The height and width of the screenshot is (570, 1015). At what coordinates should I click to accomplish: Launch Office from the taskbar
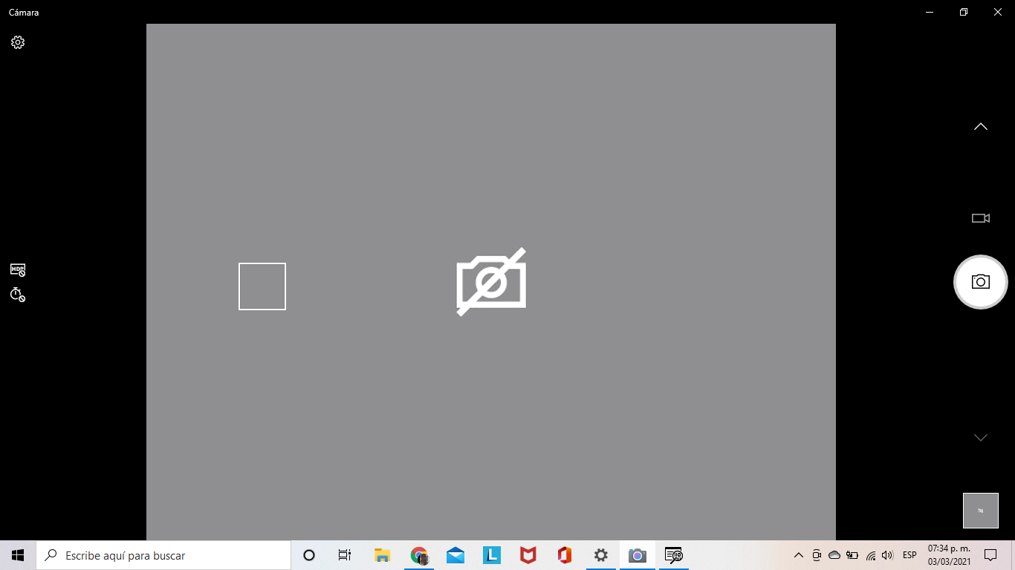tap(565, 555)
